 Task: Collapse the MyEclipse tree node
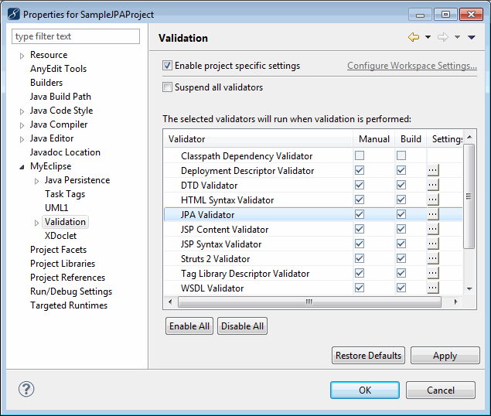(x=22, y=166)
